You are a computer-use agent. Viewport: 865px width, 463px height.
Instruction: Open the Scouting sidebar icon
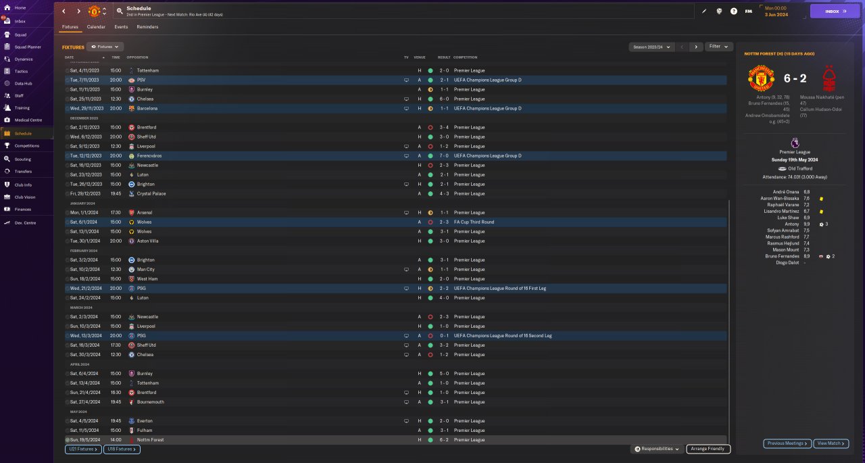click(7, 159)
